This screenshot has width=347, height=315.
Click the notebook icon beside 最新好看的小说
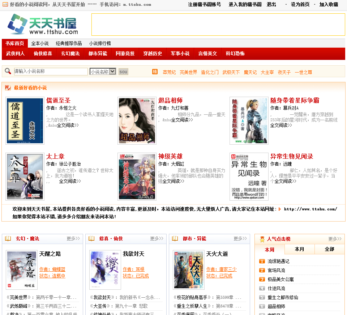coord(8,88)
